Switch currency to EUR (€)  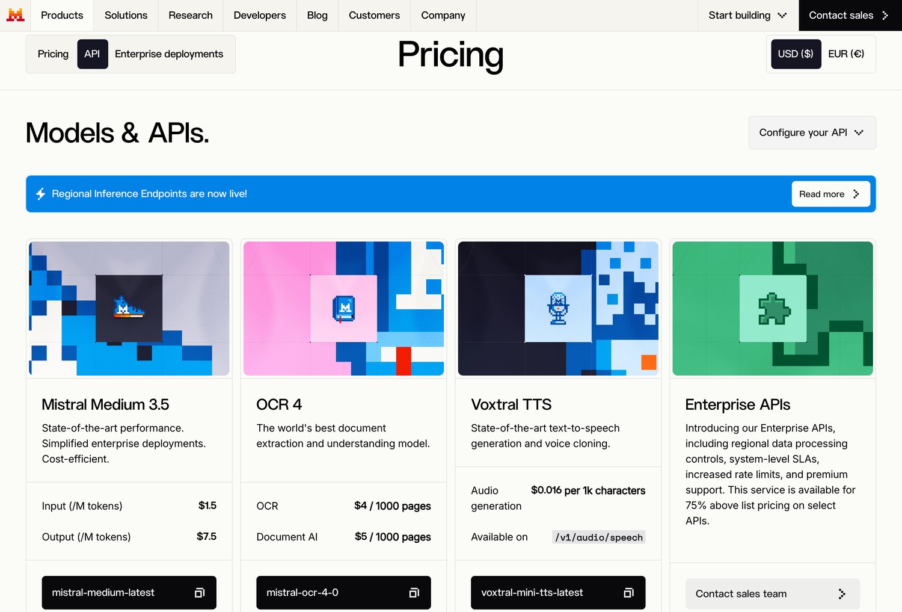pos(846,54)
